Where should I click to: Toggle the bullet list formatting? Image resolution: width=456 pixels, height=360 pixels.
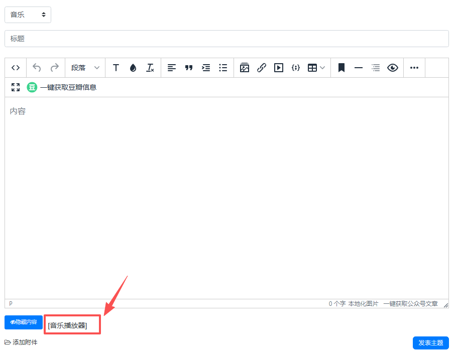pyautogui.click(x=223, y=68)
